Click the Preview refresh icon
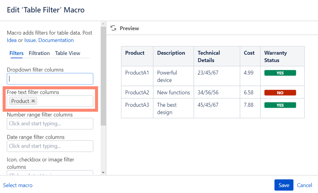This screenshot has height=193, width=318. 113,28
